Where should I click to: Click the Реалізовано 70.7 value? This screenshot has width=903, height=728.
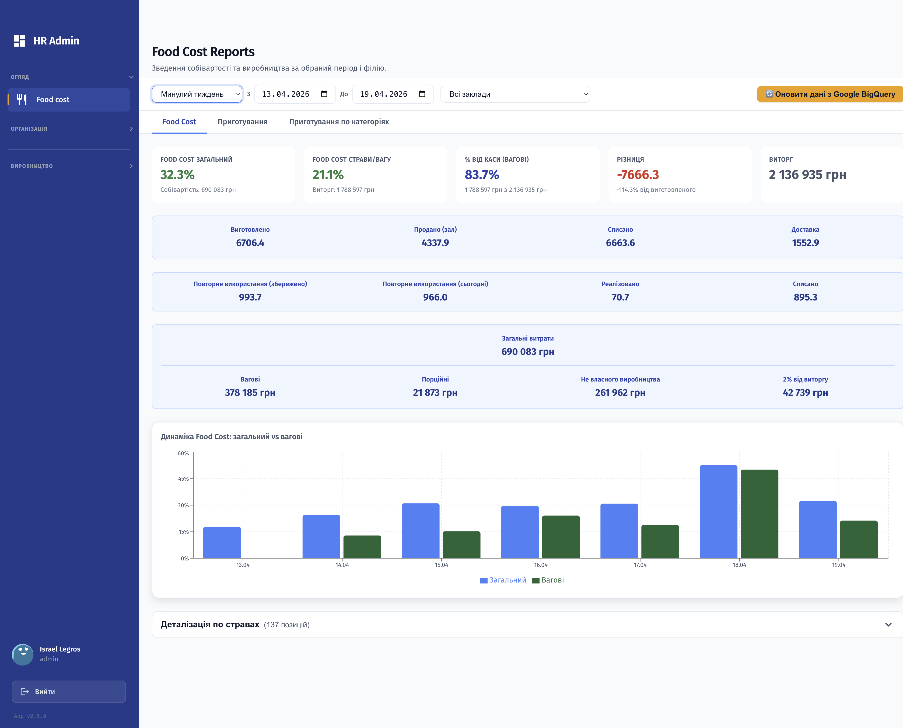coord(620,297)
